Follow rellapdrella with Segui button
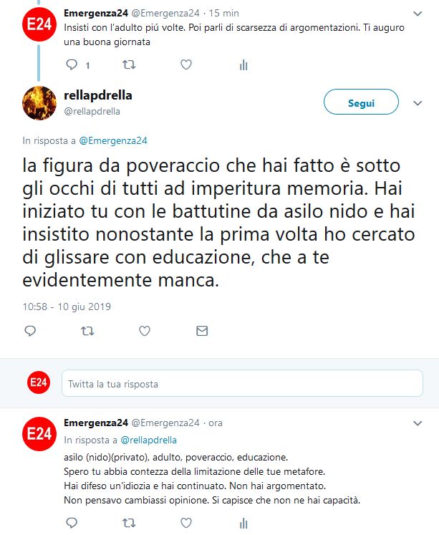The image size is (439, 535). pyautogui.click(x=361, y=102)
